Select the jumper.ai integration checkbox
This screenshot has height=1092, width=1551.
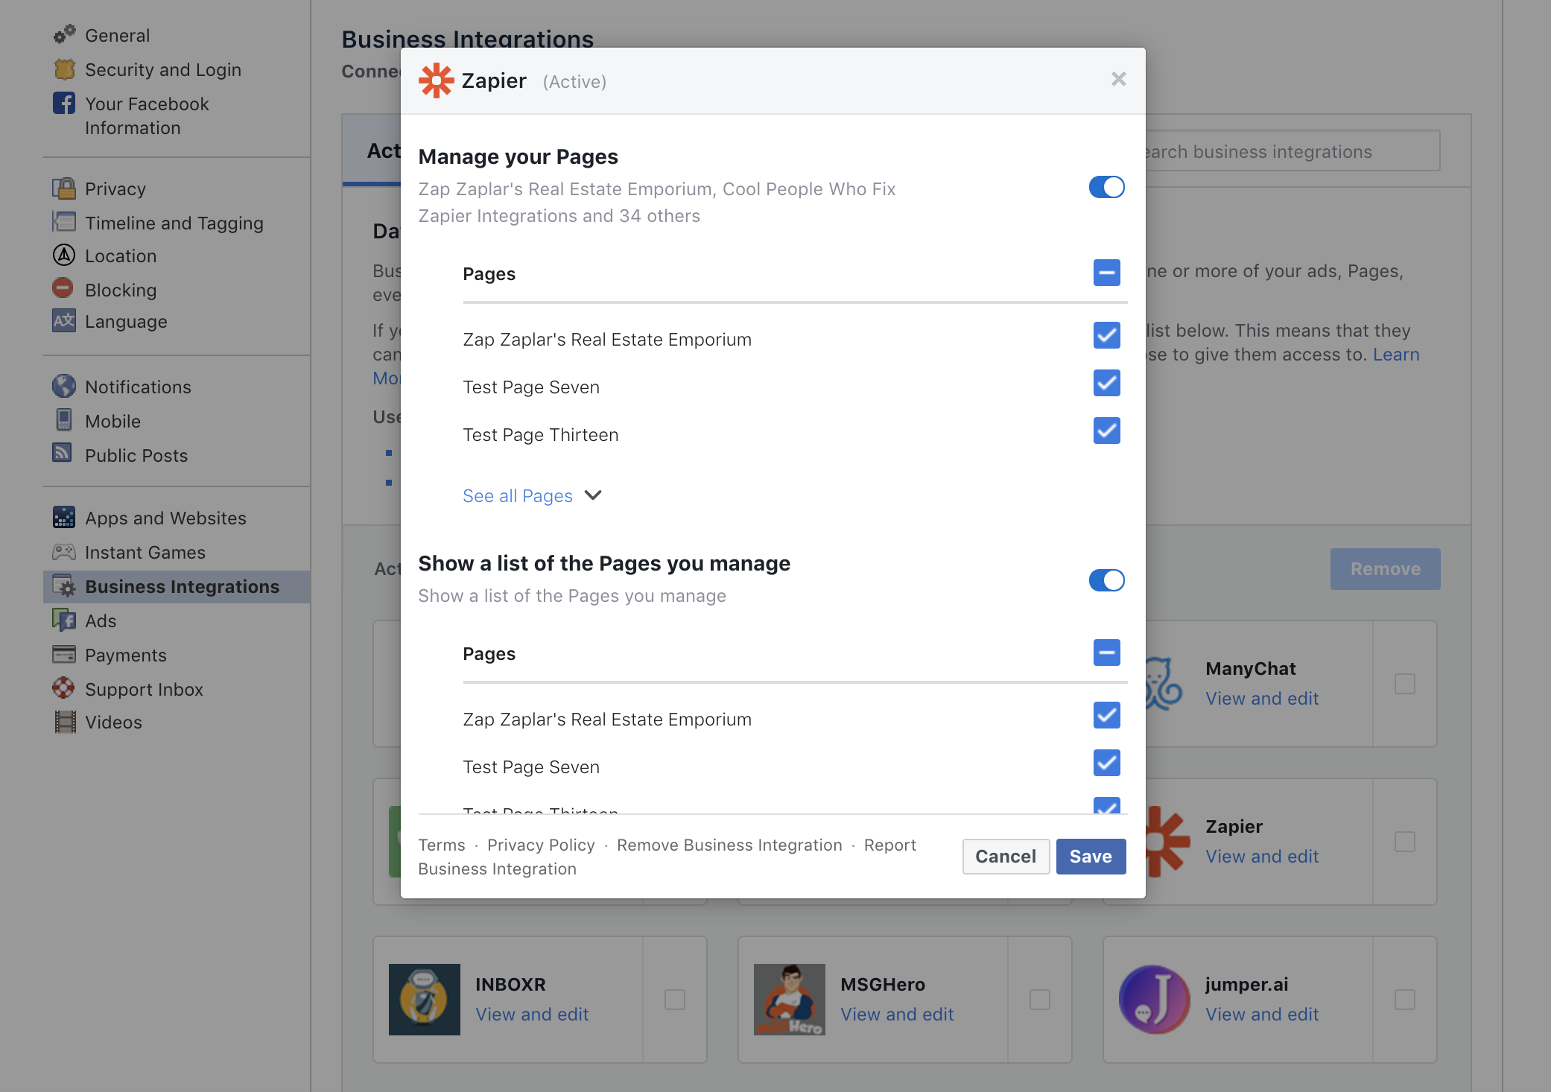pos(1404,1000)
